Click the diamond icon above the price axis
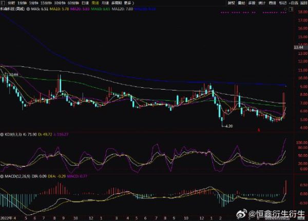 (x=285, y=9)
